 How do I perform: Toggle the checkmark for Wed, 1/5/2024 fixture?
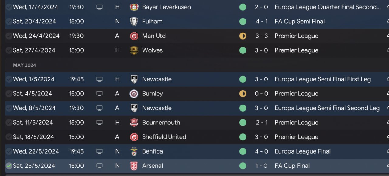(9, 79)
